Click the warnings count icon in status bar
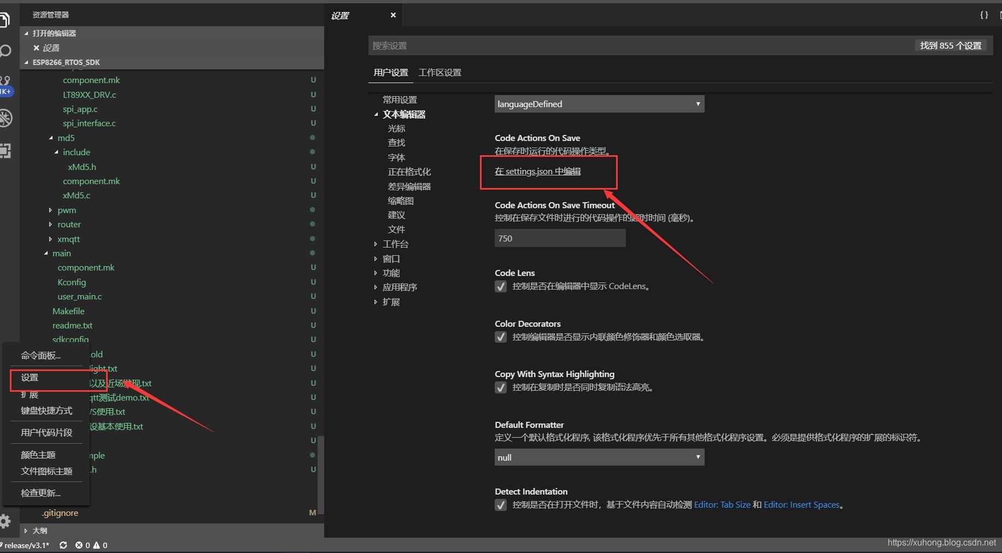 pos(97,545)
